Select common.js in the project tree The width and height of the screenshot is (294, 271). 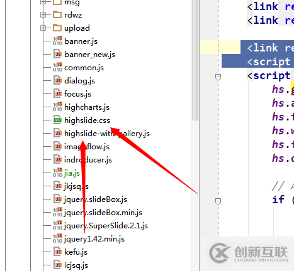coord(84,68)
